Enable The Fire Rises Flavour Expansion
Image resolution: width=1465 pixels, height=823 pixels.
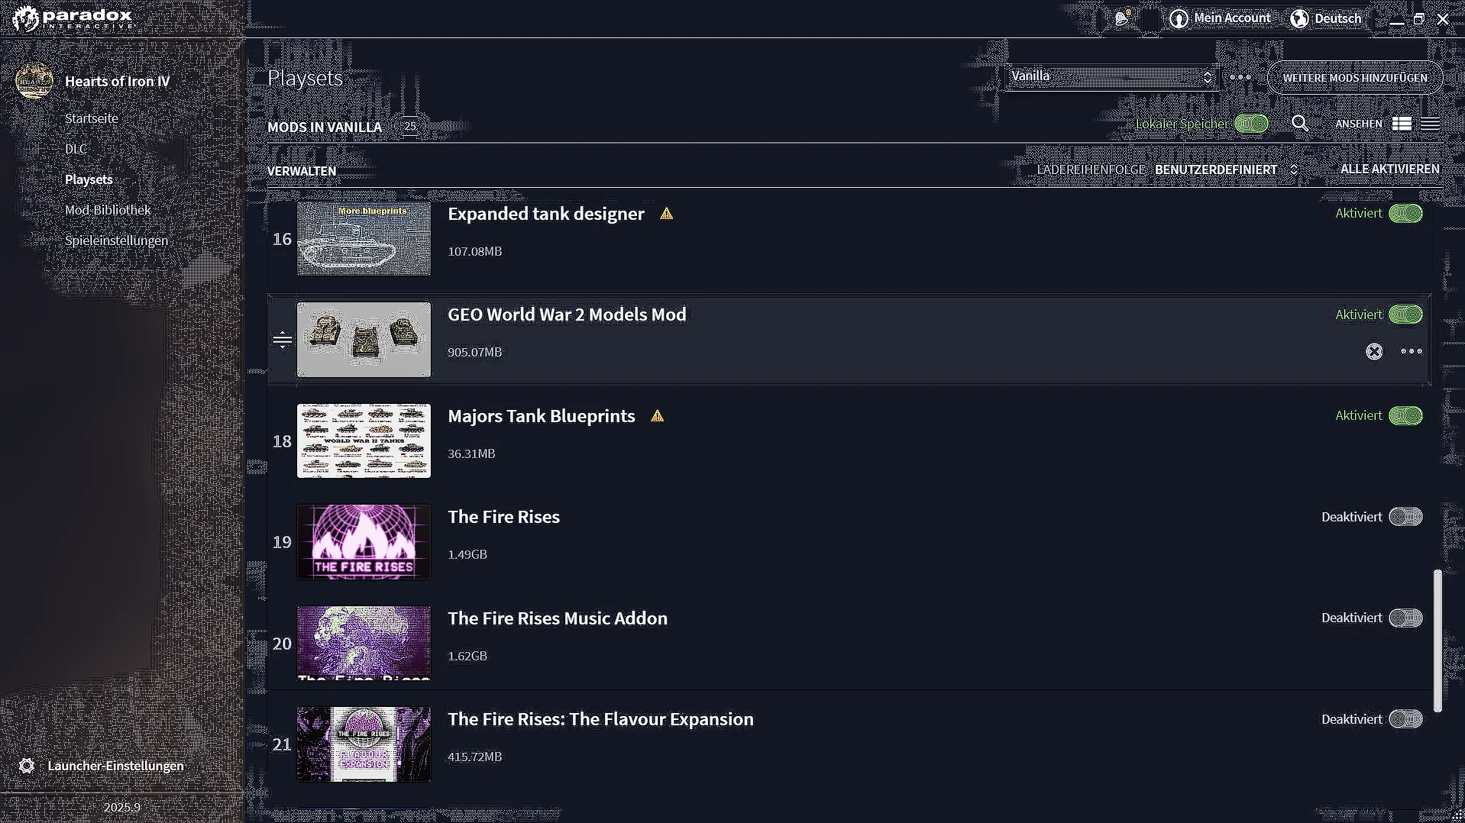(1405, 719)
